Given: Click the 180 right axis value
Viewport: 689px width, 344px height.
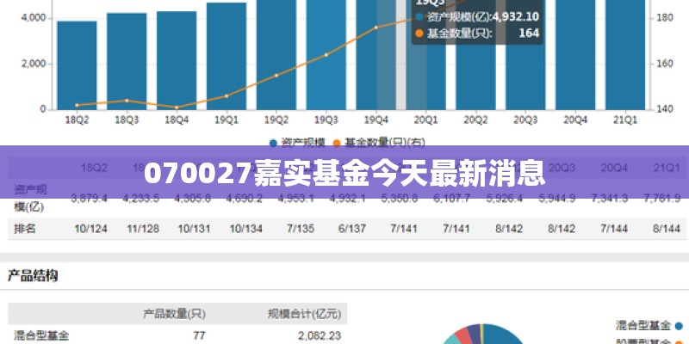Looking at the screenshot, I should click(x=665, y=18).
